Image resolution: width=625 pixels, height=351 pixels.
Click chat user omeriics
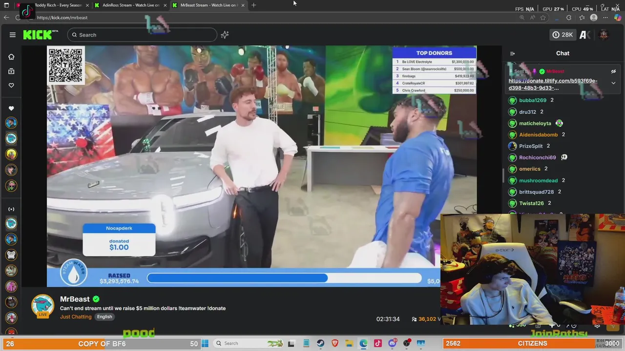[529, 169]
